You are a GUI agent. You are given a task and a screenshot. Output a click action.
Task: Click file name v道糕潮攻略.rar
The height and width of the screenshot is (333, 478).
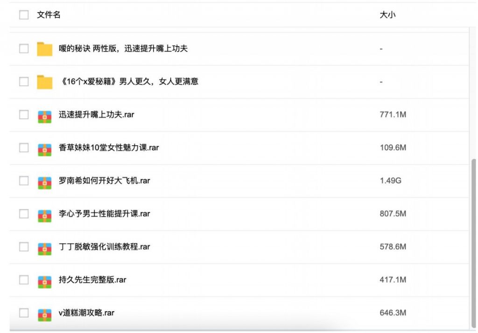[x=86, y=313]
